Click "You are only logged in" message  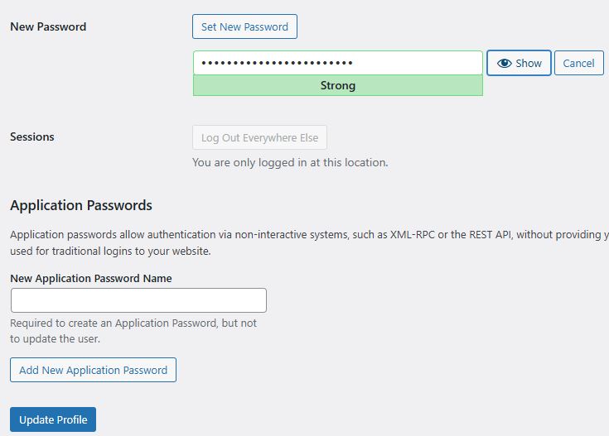point(290,162)
